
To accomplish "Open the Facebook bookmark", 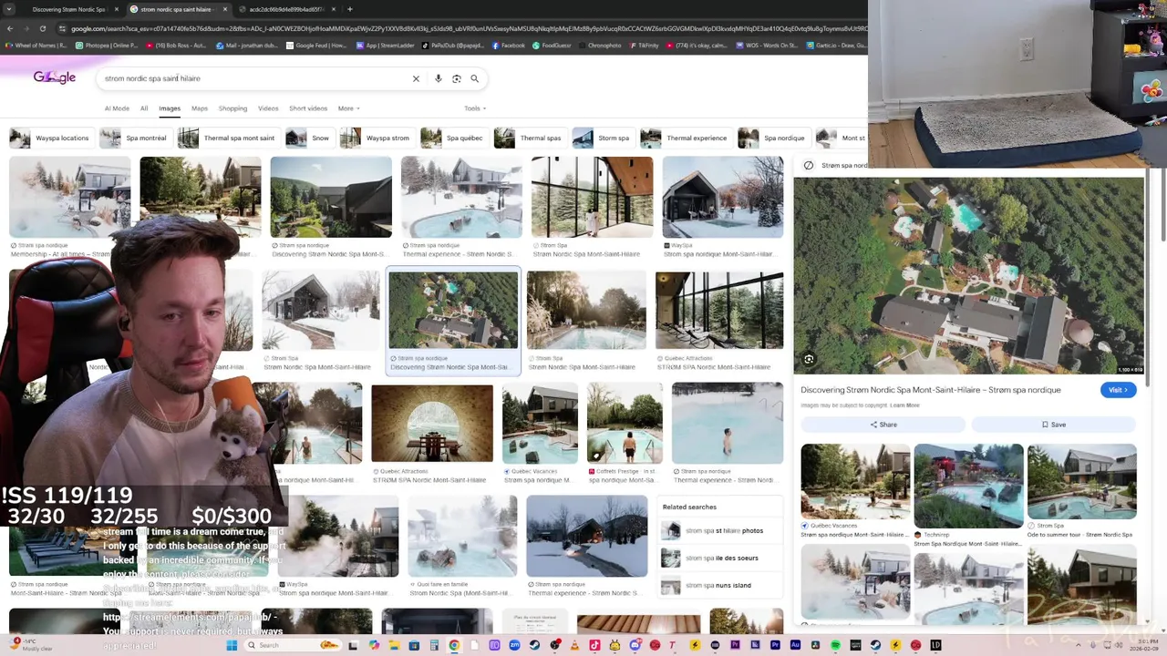I will [508, 45].
